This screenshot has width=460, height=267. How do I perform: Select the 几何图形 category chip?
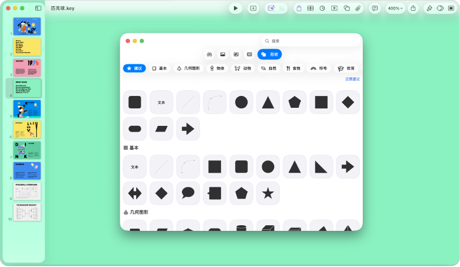point(189,68)
